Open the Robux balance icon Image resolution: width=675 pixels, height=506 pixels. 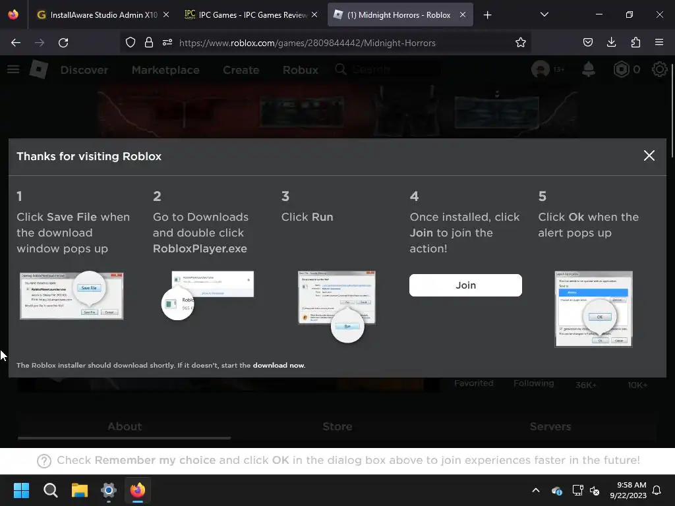pos(621,69)
